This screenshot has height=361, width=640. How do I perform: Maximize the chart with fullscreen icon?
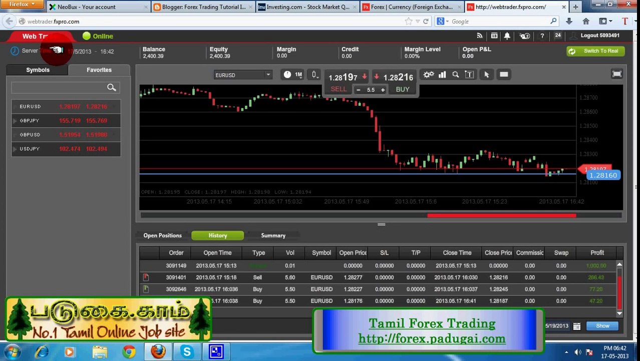pyautogui.click(x=617, y=74)
